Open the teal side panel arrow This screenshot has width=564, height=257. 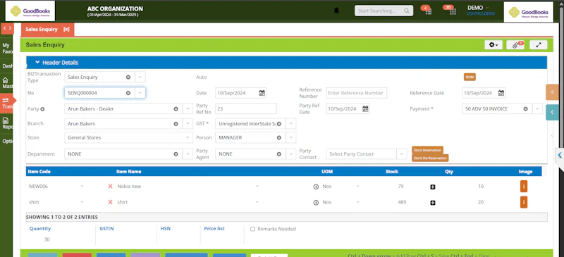[x=552, y=113]
